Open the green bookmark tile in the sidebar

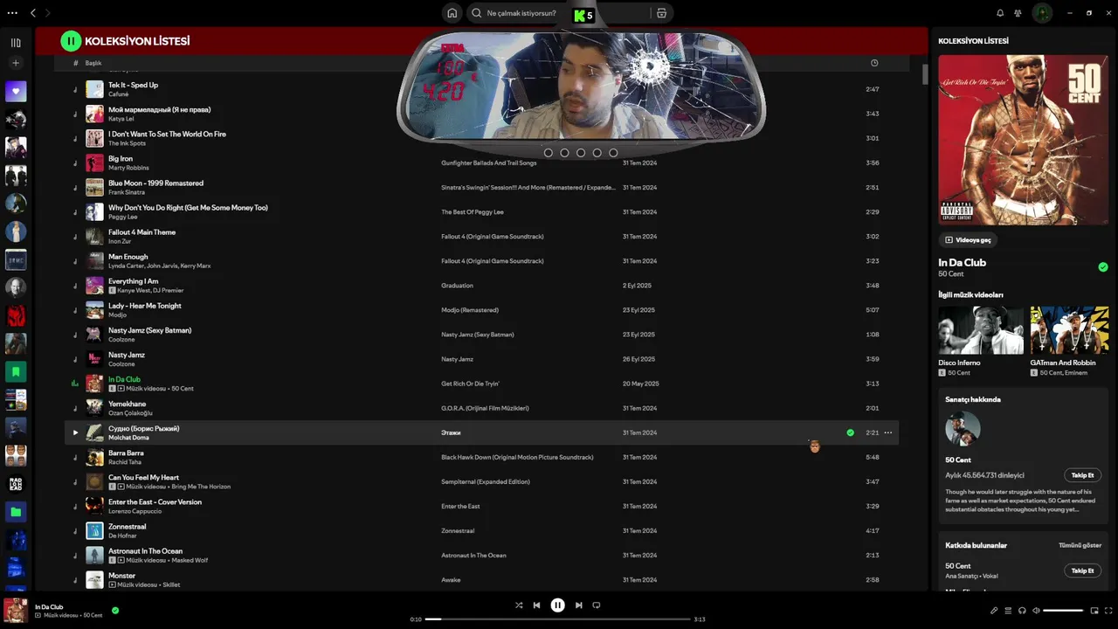click(16, 371)
